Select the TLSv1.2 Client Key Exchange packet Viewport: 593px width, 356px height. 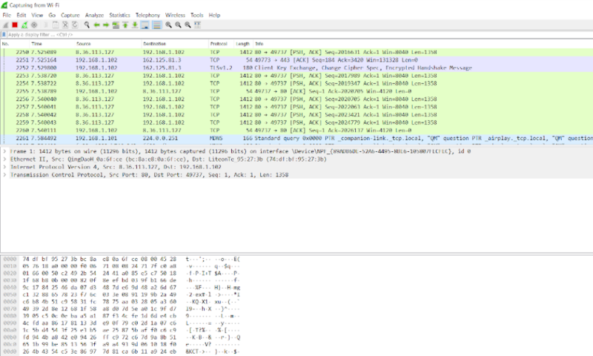pyautogui.click(x=296, y=67)
